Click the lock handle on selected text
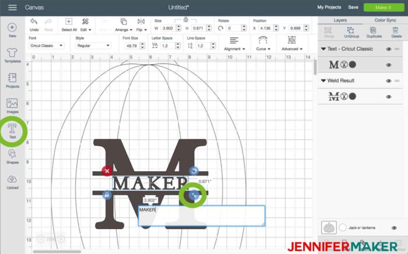 (x=107, y=195)
